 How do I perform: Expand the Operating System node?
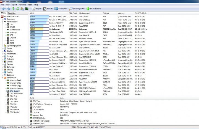[x=2, y=46]
